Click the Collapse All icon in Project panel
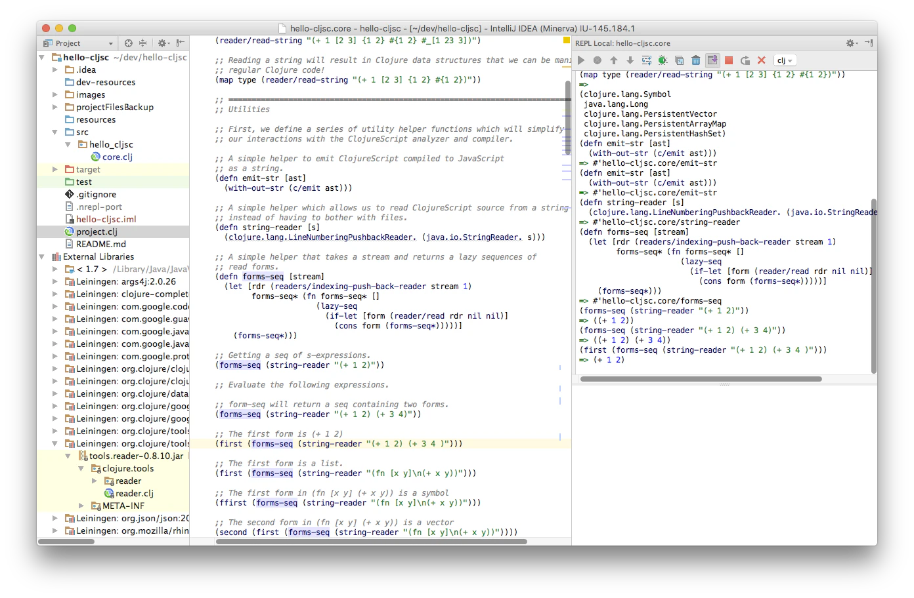 click(x=142, y=43)
